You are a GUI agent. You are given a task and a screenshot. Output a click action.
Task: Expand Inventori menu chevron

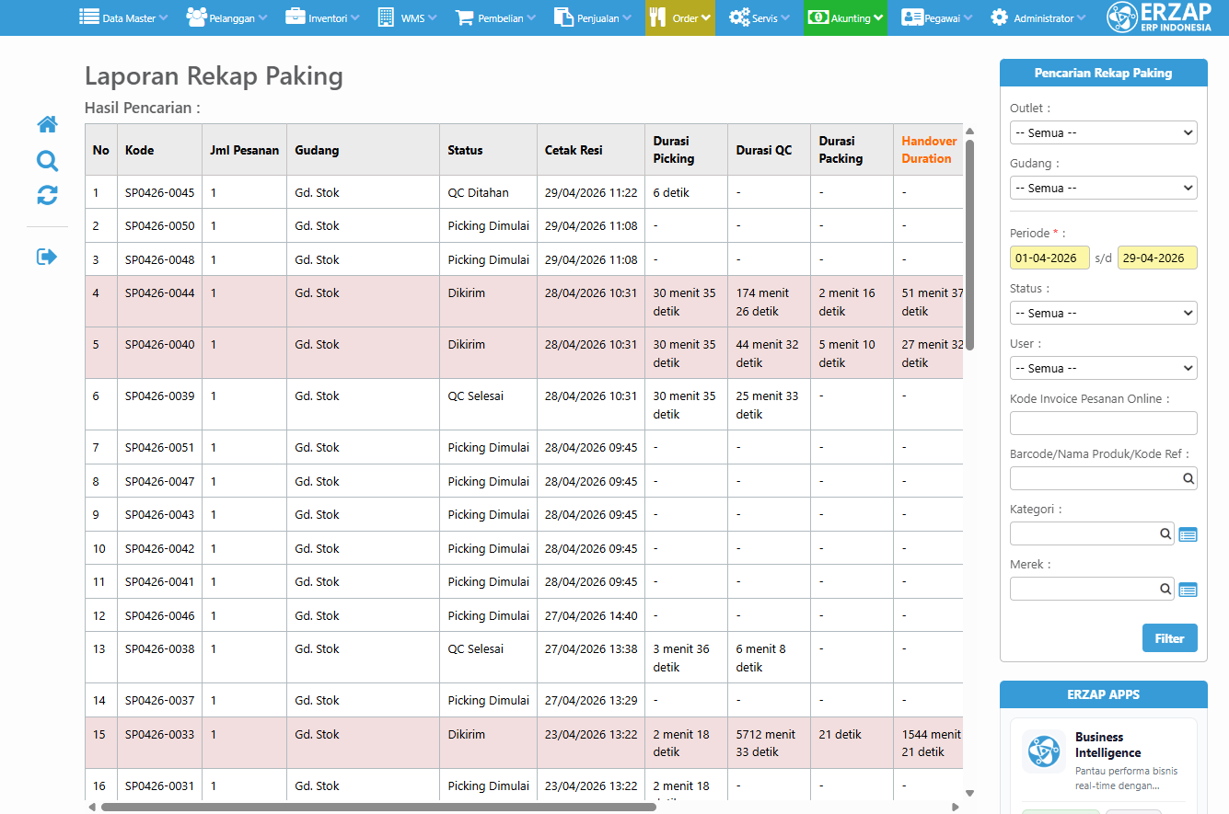pos(354,17)
